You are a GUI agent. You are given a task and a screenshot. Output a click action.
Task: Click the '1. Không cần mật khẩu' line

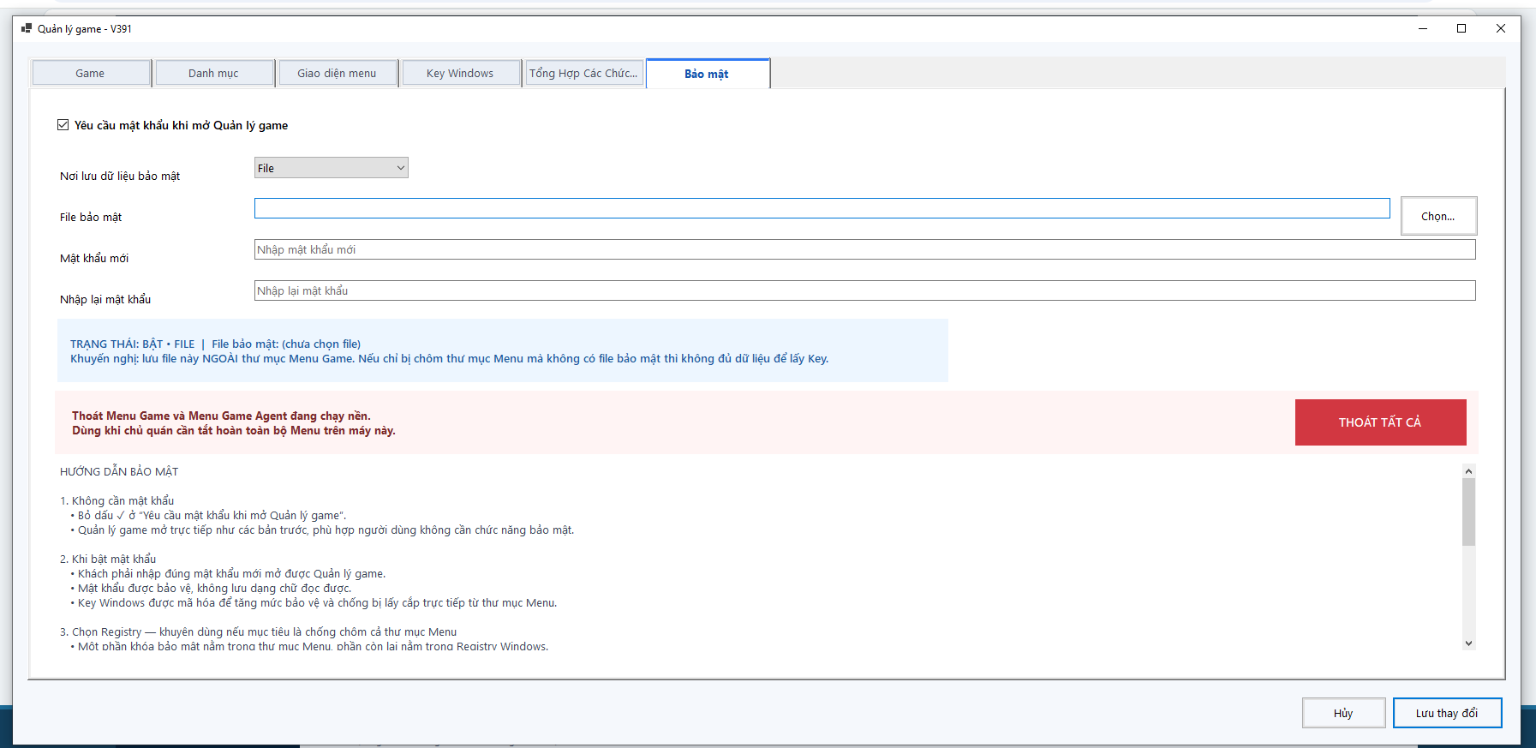pos(117,500)
